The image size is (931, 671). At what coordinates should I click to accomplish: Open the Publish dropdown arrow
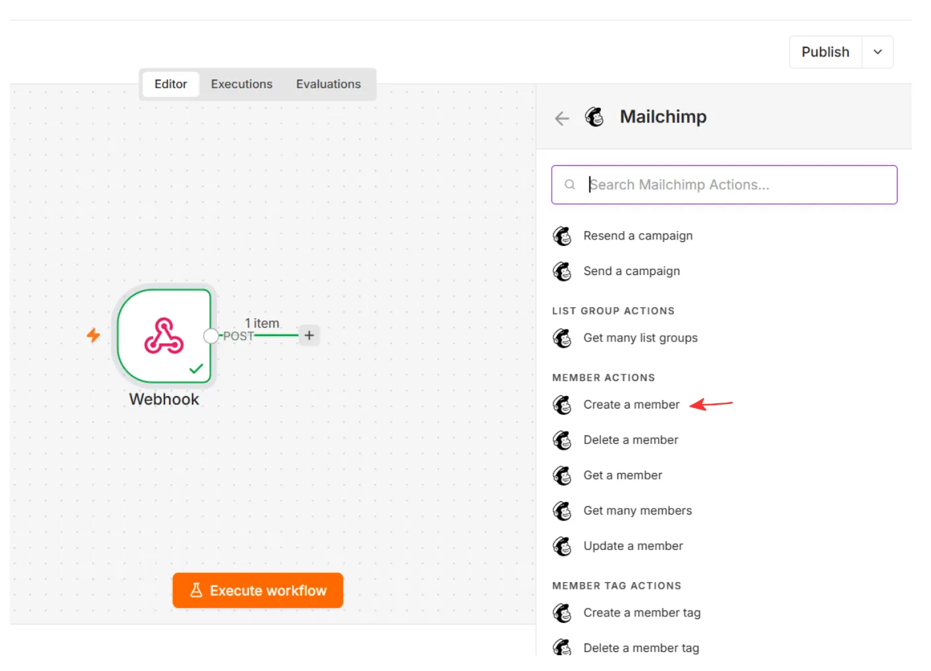click(x=878, y=52)
